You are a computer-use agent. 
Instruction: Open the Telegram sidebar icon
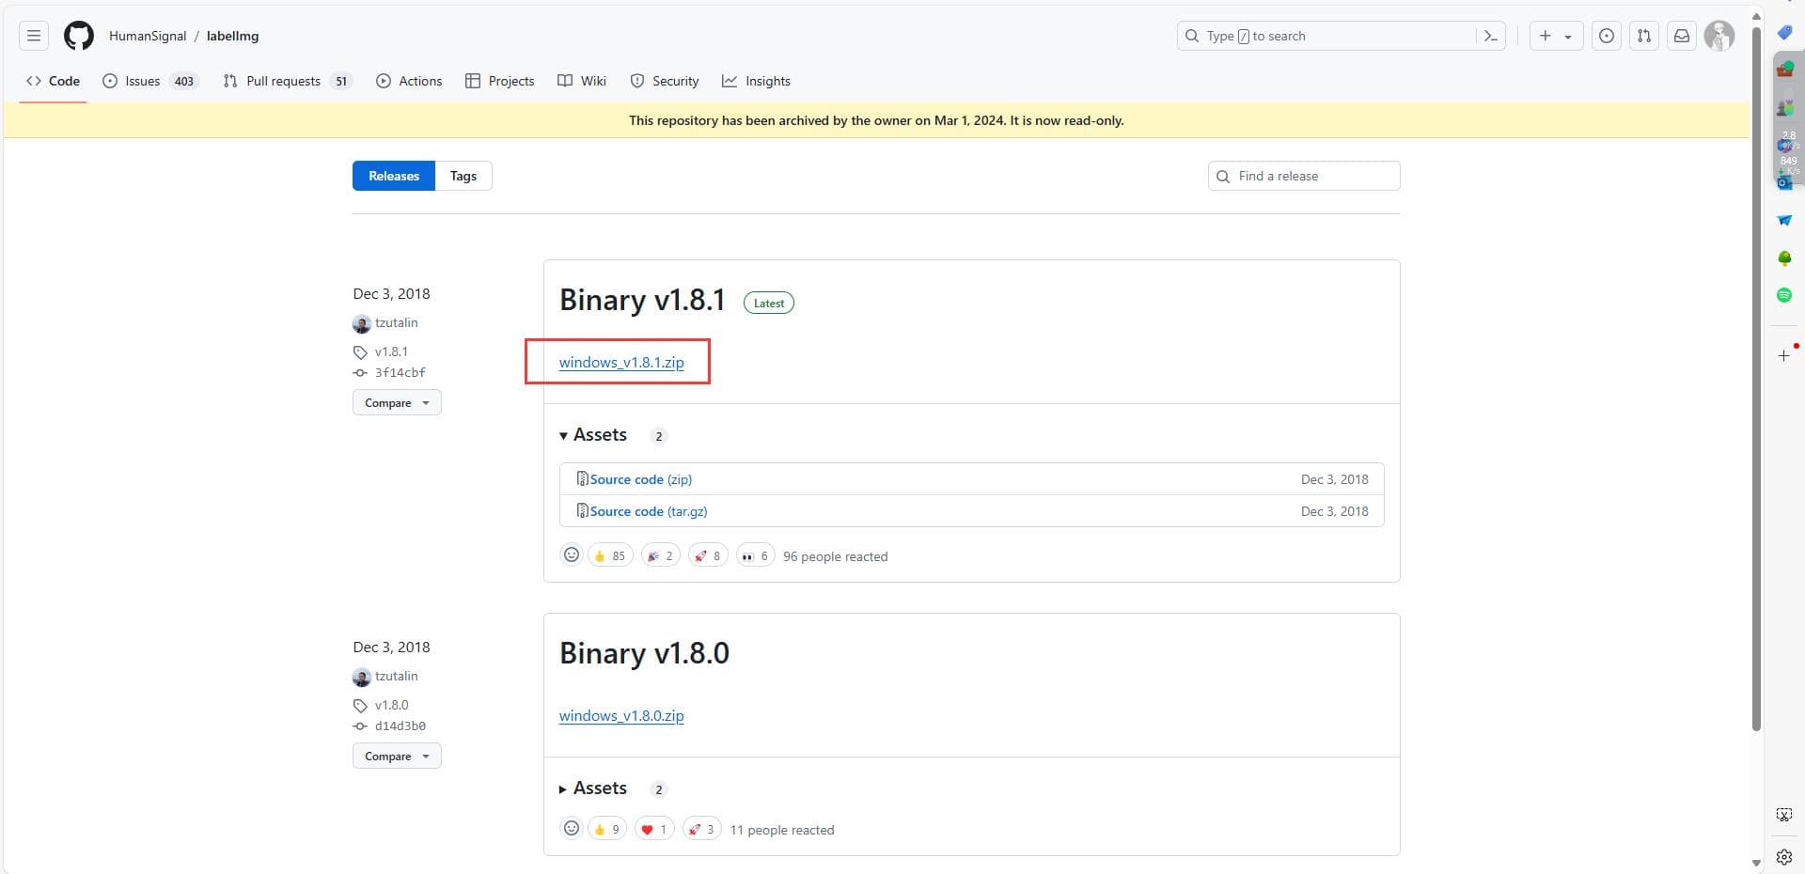tap(1784, 220)
